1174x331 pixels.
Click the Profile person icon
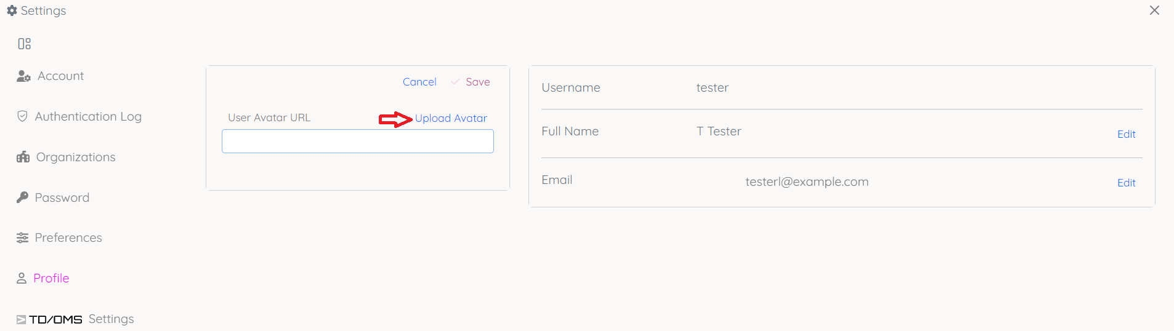tap(22, 279)
